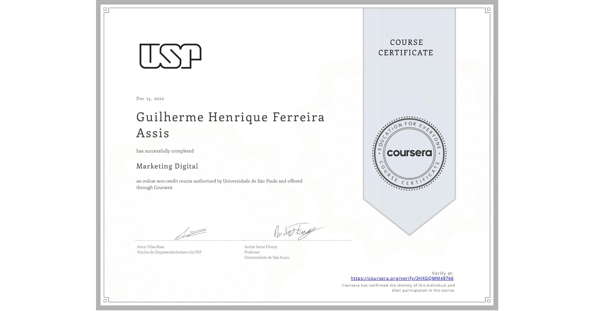The height and width of the screenshot is (311, 595).
Task: Click the has successfully completed text
Action: click(x=165, y=151)
